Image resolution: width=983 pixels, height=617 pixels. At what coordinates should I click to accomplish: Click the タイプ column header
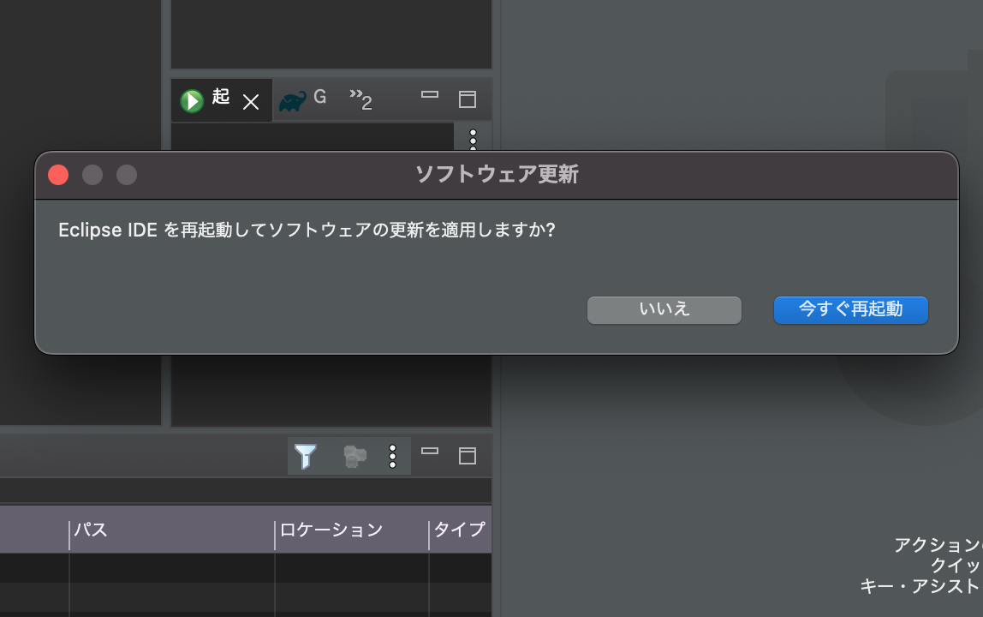pos(460,530)
